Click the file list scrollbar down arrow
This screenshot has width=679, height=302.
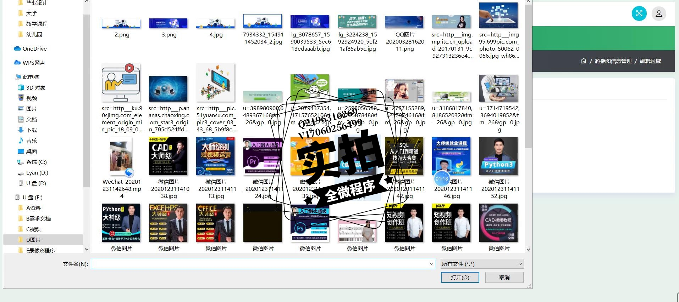click(528, 249)
